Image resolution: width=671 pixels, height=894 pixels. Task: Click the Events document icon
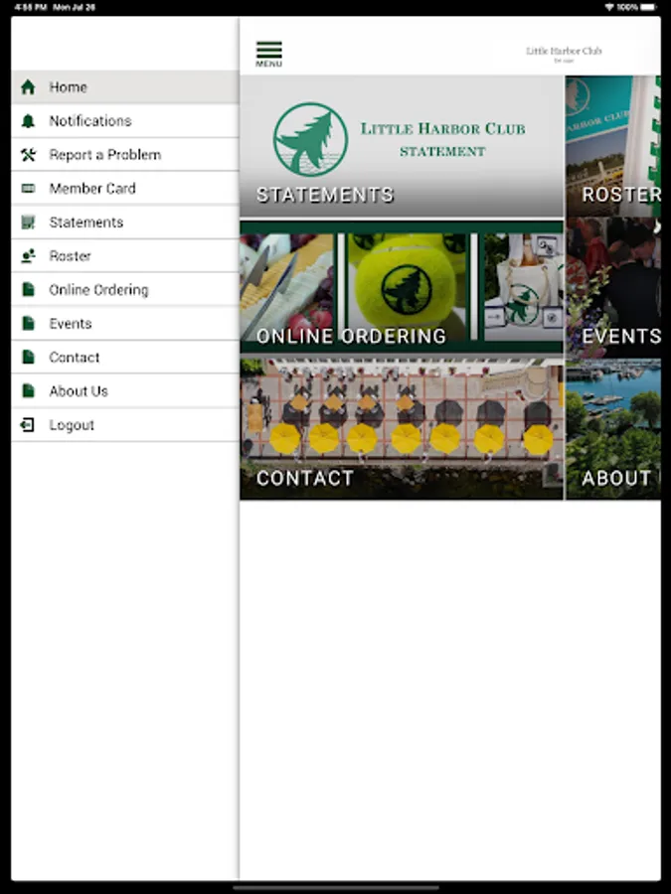[28, 323]
